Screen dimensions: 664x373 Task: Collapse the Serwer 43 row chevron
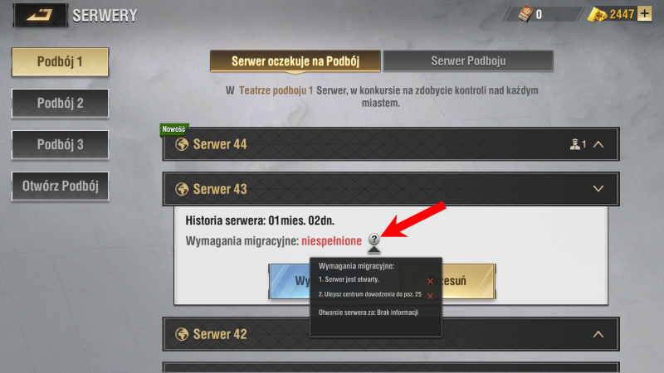click(x=598, y=189)
